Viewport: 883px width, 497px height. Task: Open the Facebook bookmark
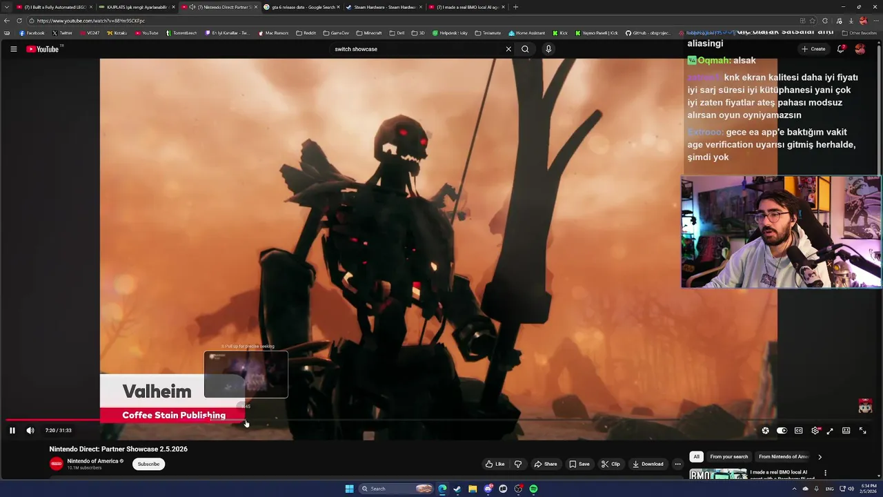point(32,33)
